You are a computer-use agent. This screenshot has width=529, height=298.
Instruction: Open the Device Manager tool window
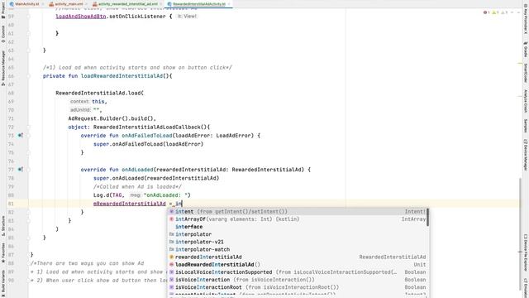(x=526, y=155)
